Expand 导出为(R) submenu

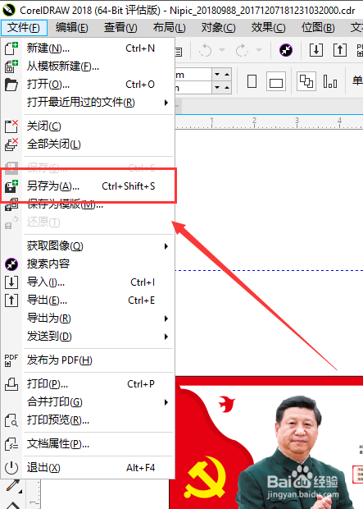tap(88, 319)
